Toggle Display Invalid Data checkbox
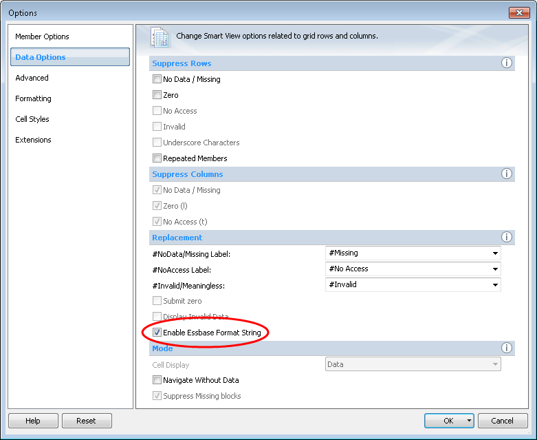 (x=157, y=316)
